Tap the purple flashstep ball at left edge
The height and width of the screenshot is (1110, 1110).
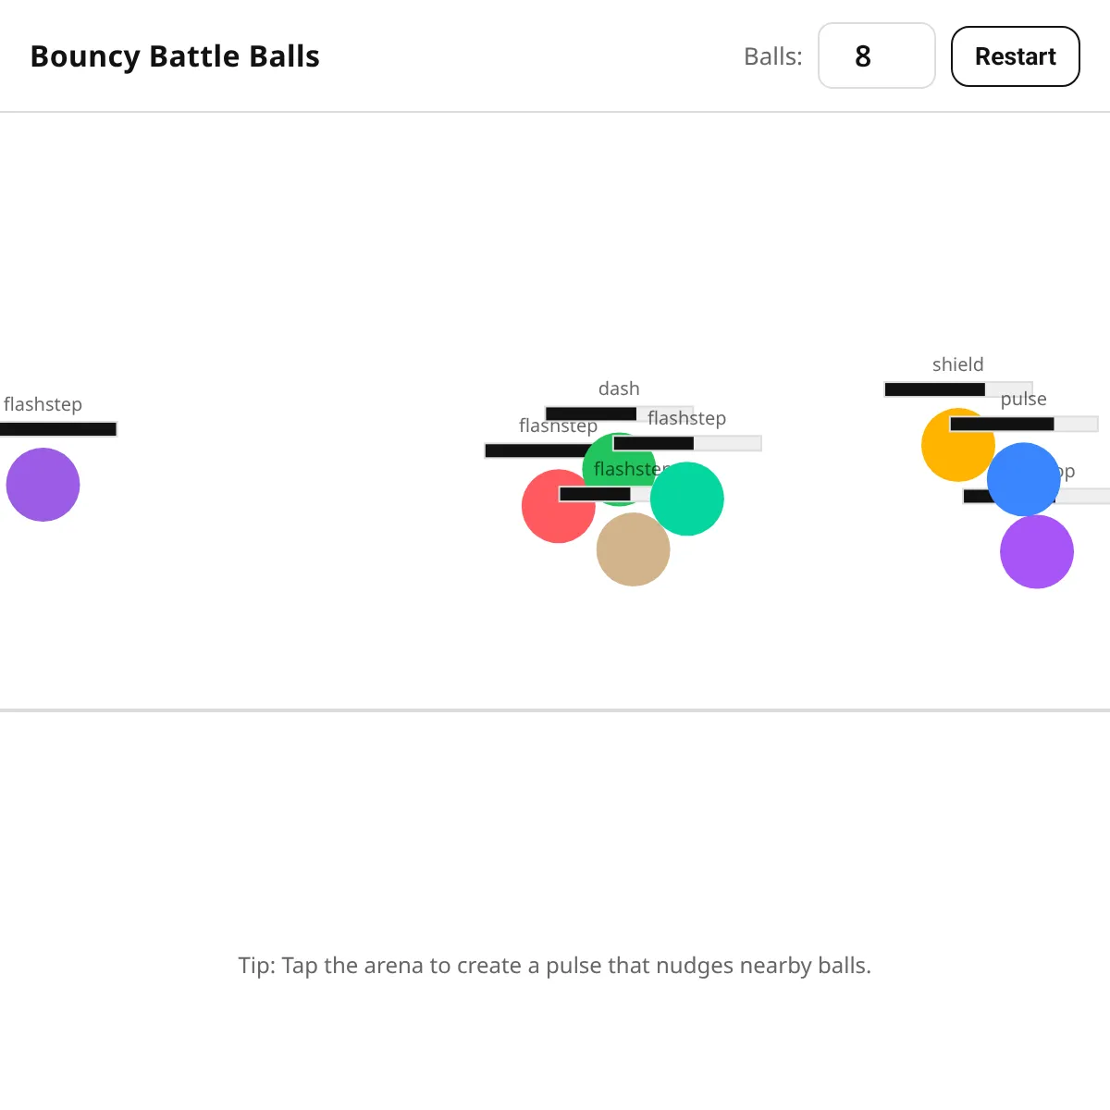point(43,485)
